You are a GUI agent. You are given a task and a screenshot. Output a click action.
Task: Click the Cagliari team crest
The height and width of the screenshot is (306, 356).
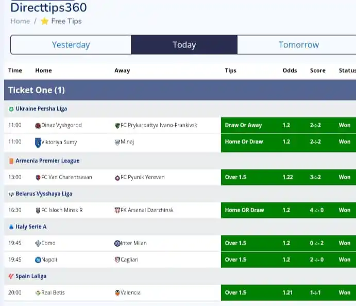pyautogui.click(x=117, y=260)
